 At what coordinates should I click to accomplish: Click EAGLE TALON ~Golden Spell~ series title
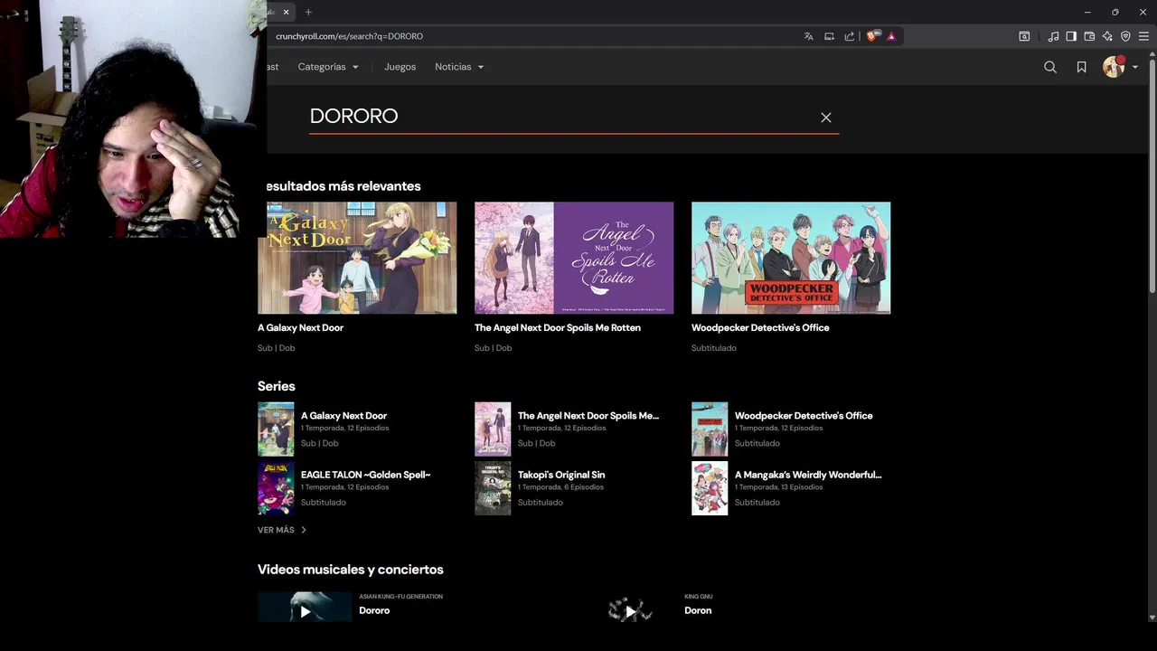(365, 475)
